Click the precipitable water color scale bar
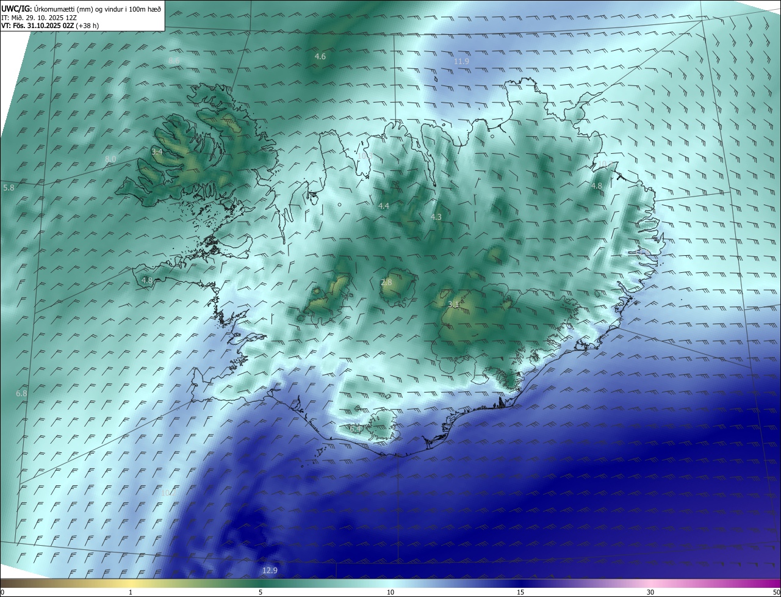Viewport: 781px width, 597px height. pos(390,583)
